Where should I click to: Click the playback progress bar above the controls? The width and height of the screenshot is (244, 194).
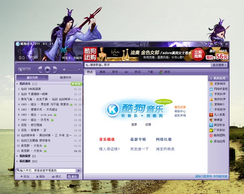click(x=49, y=64)
